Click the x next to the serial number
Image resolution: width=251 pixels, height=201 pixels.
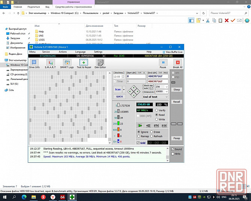coord(104,56)
